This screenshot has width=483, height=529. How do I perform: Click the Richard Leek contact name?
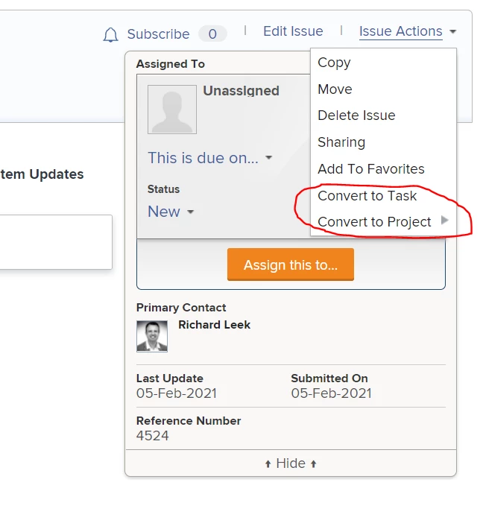(x=215, y=325)
